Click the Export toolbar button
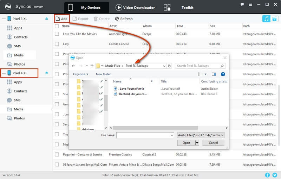 80,19
